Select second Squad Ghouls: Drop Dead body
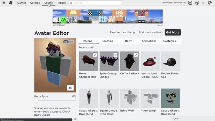 point(109,98)
